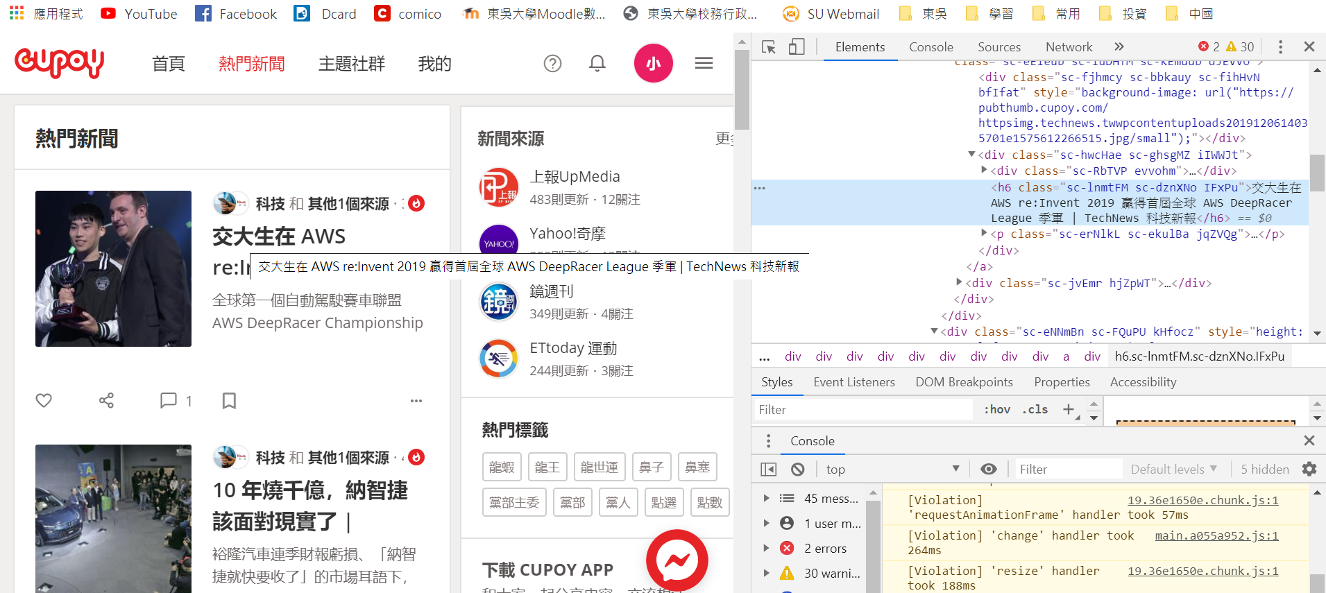Create a live expression with the eye icon
The height and width of the screenshot is (593, 1326).
point(989,470)
